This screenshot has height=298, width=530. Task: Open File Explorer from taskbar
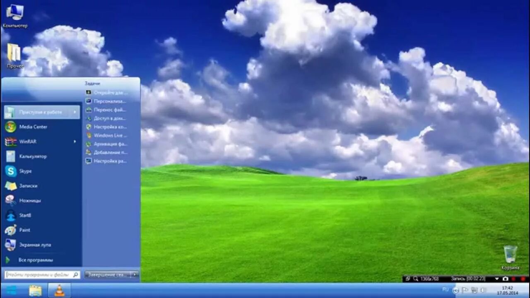[x=36, y=291]
